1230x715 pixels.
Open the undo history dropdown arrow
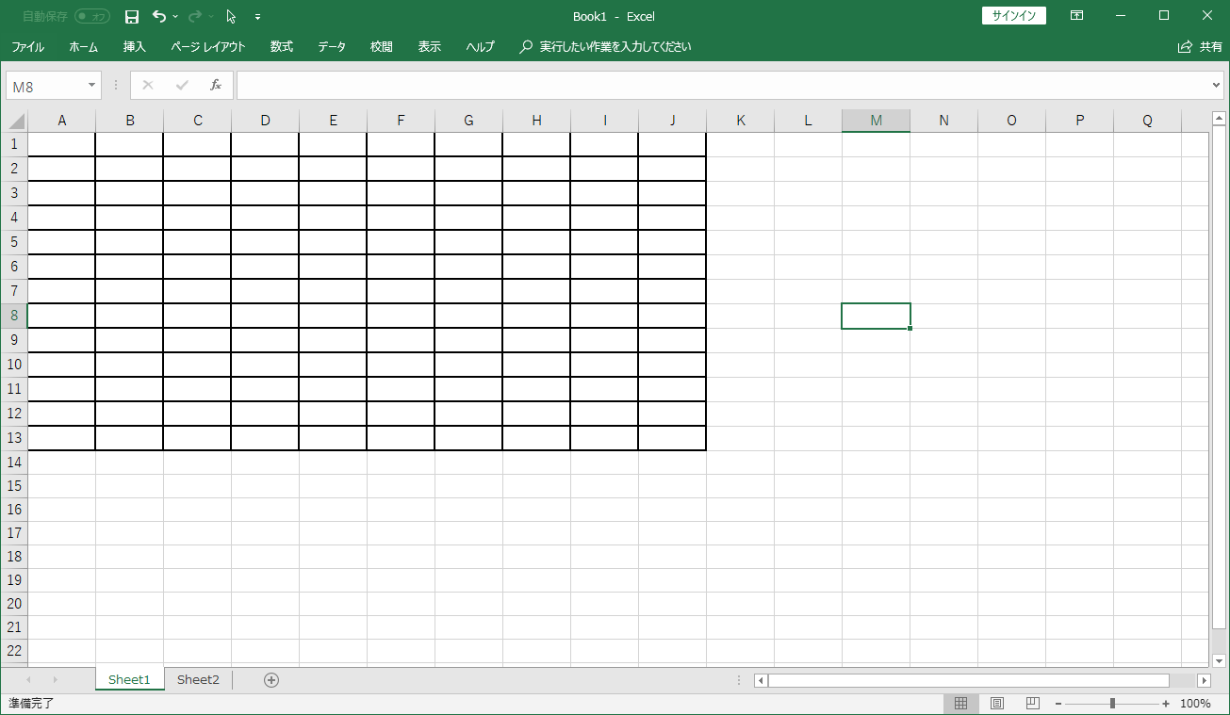point(175,16)
